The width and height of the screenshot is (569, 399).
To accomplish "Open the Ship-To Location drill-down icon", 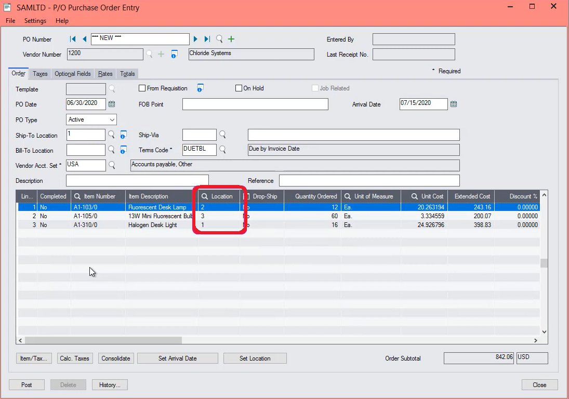I will (x=123, y=135).
